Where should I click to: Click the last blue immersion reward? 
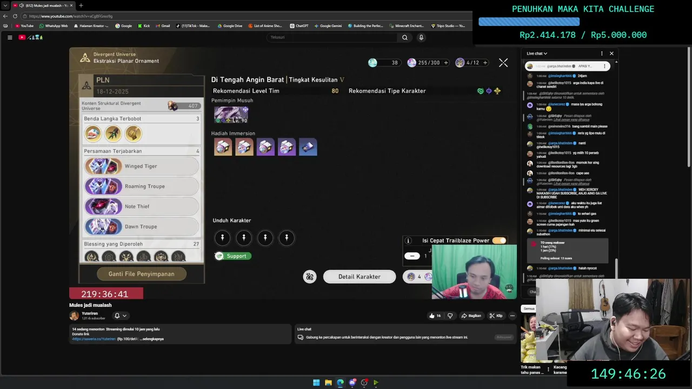point(308,147)
